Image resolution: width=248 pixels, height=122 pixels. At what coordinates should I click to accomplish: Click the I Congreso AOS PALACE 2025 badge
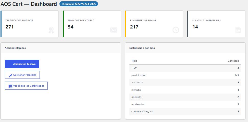tap(79, 4)
